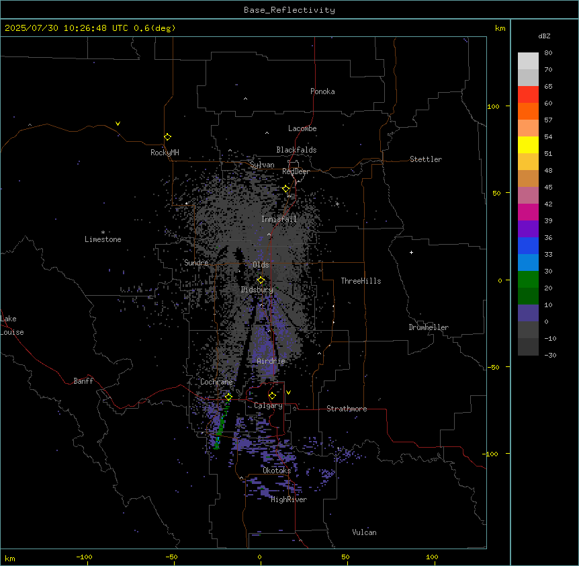The width and height of the screenshot is (579, 566).
Task: Click the dBZ legend heading
Action: (x=544, y=36)
